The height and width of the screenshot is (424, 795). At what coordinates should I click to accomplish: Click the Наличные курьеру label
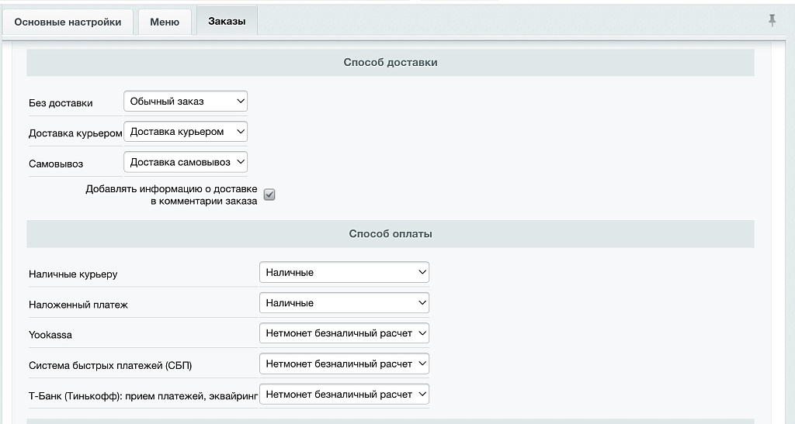point(73,274)
